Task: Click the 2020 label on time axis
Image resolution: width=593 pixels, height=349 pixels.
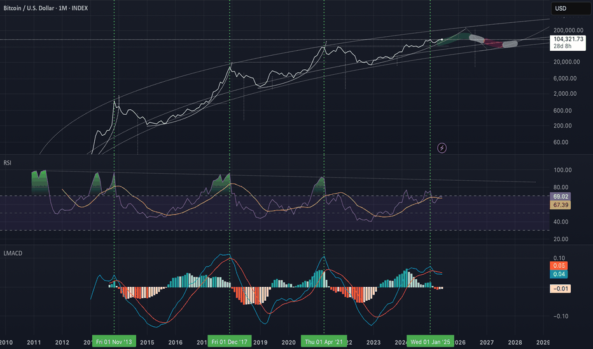Action: (289, 343)
